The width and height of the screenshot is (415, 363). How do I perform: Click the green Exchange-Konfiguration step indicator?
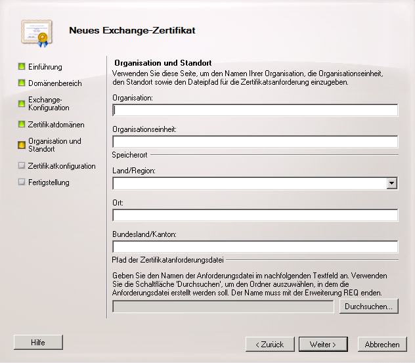point(22,104)
